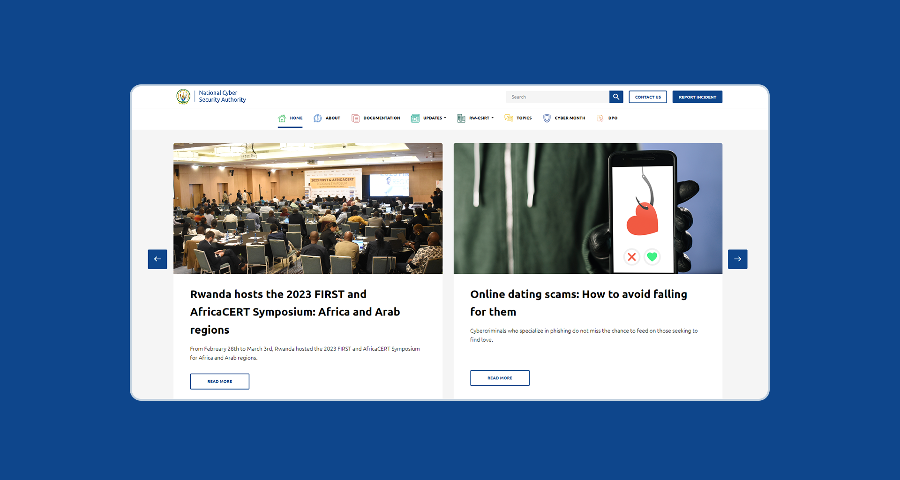Open the online dating scams phone image
Image resolution: width=900 pixels, height=480 pixels.
pos(588,209)
